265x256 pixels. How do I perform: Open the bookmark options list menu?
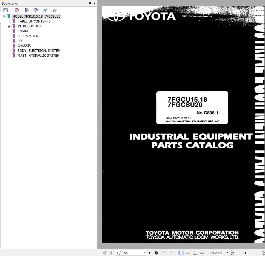point(5,10)
